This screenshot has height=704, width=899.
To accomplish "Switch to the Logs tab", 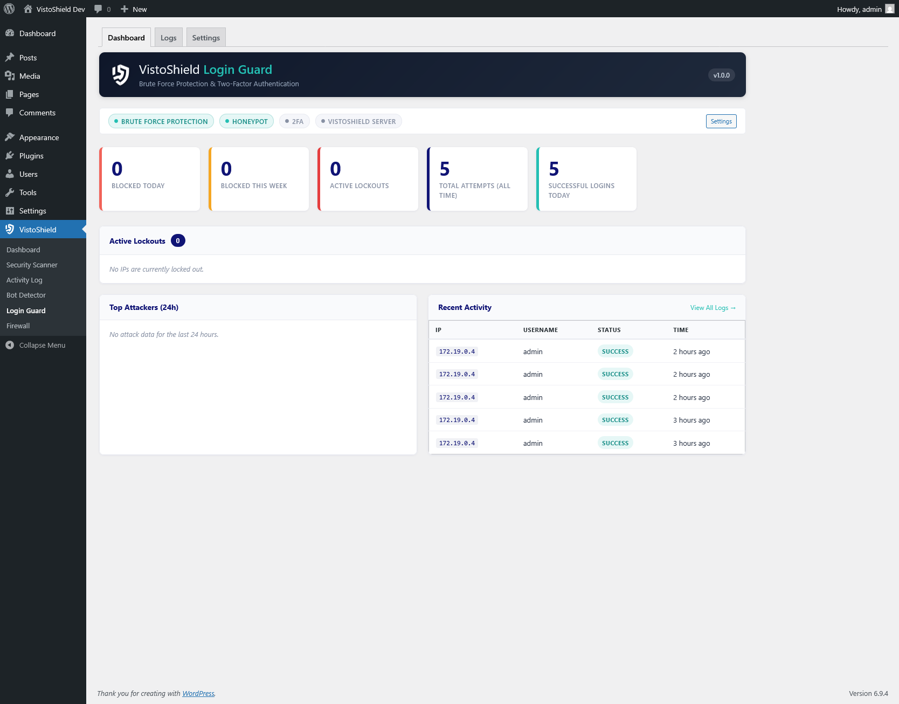I will pos(168,37).
